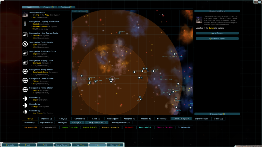Click Ignore intel report button
Viewport: 262px width, 147px height.
coord(217,39)
